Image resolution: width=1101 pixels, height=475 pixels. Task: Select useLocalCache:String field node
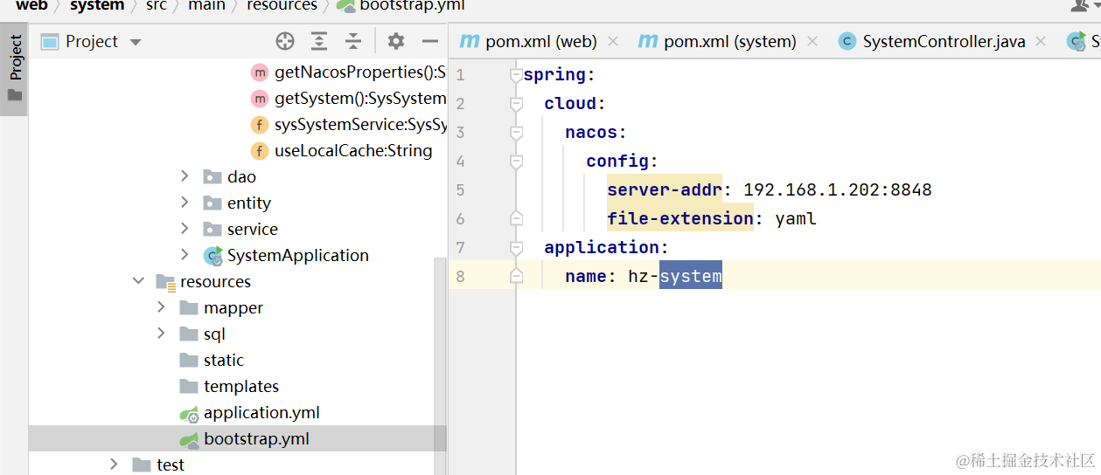click(x=341, y=150)
